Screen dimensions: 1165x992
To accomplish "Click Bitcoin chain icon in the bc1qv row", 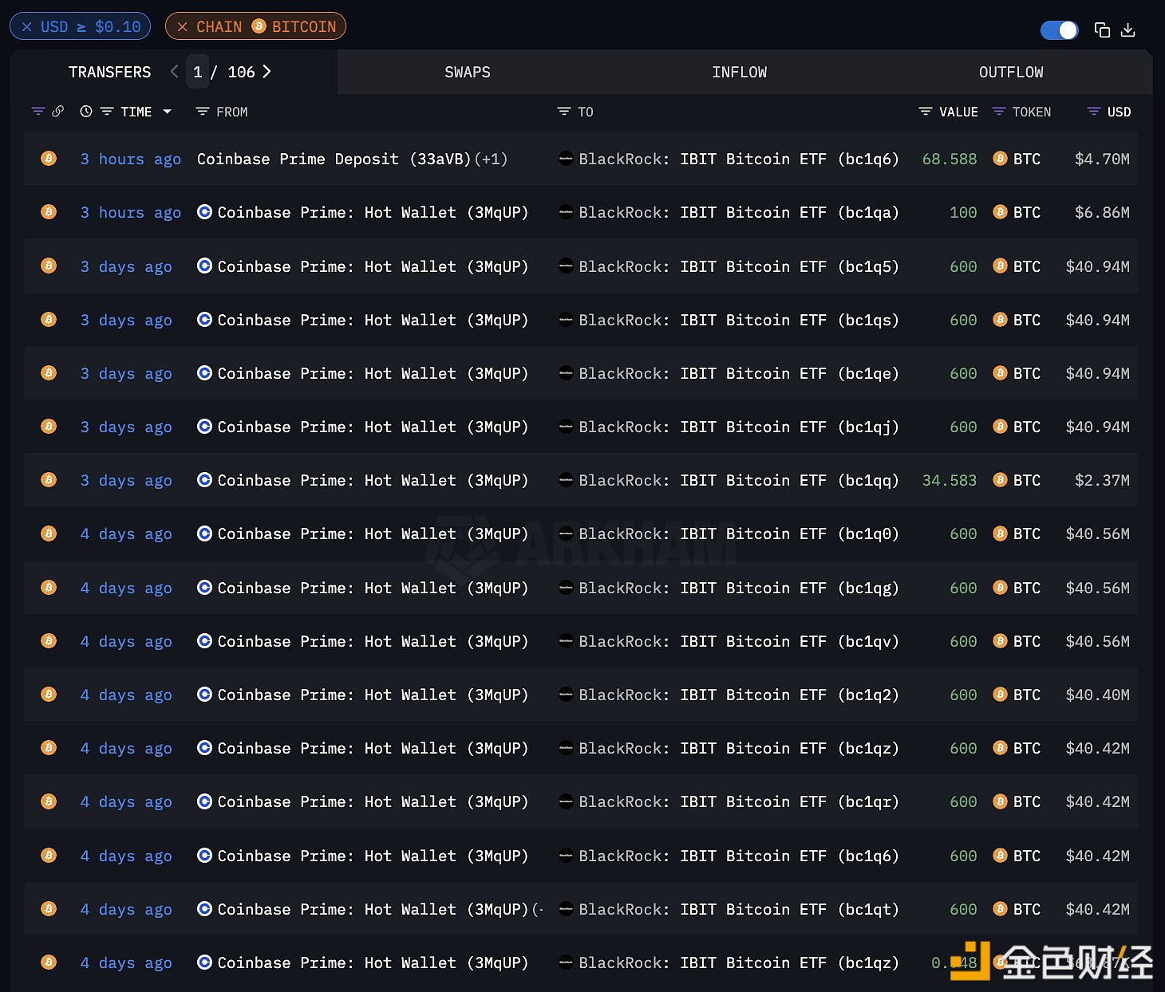I will coord(49,641).
